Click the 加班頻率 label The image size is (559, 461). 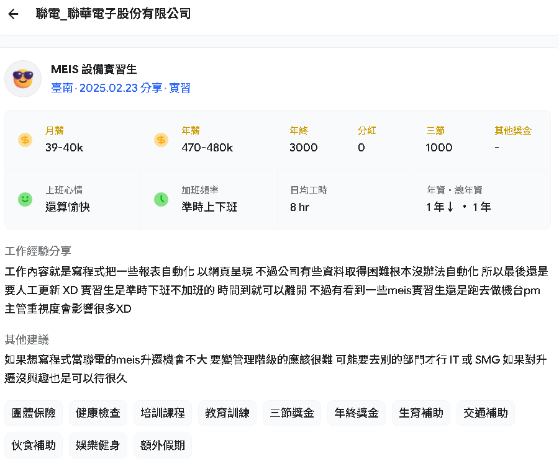click(x=199, y=190)
